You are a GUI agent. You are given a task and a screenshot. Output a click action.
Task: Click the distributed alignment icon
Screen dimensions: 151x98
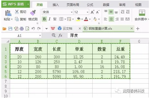click(127, 19)
